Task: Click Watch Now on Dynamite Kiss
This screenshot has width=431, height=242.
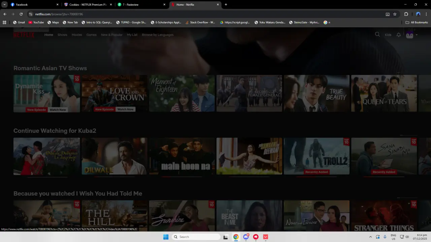Action: (58, 110)
